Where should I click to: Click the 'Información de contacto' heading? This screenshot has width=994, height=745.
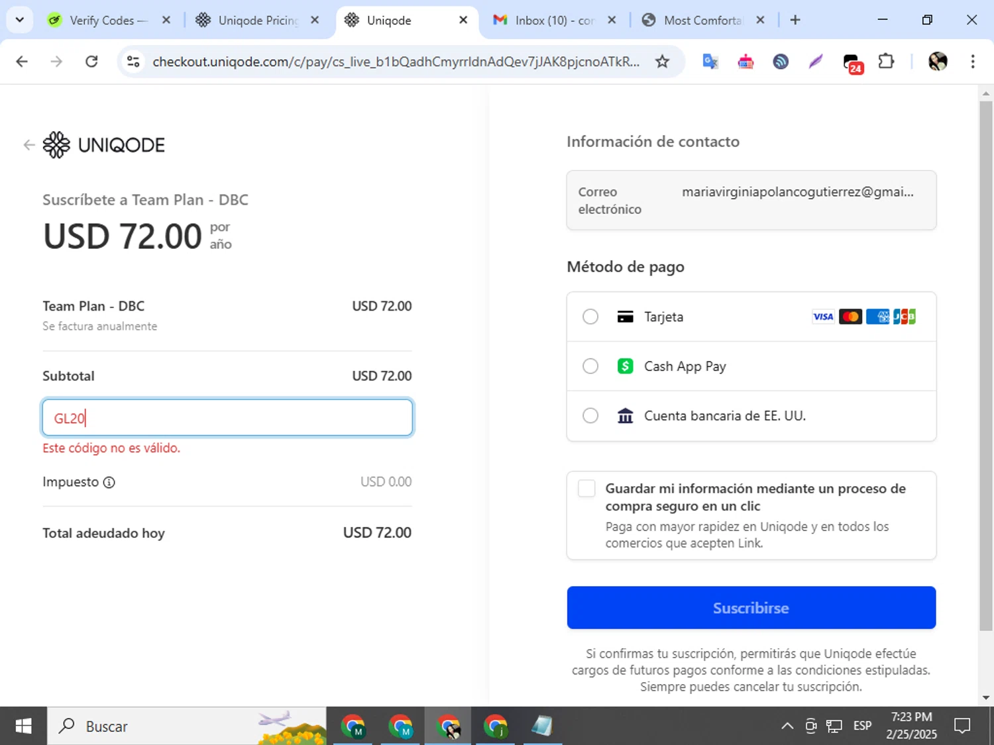point(653,142)
